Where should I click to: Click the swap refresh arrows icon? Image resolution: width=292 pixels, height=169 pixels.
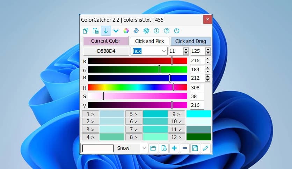point(136,31)
